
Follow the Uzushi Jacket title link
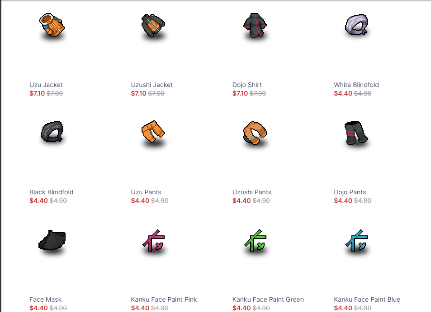click(x=152, y=85)
